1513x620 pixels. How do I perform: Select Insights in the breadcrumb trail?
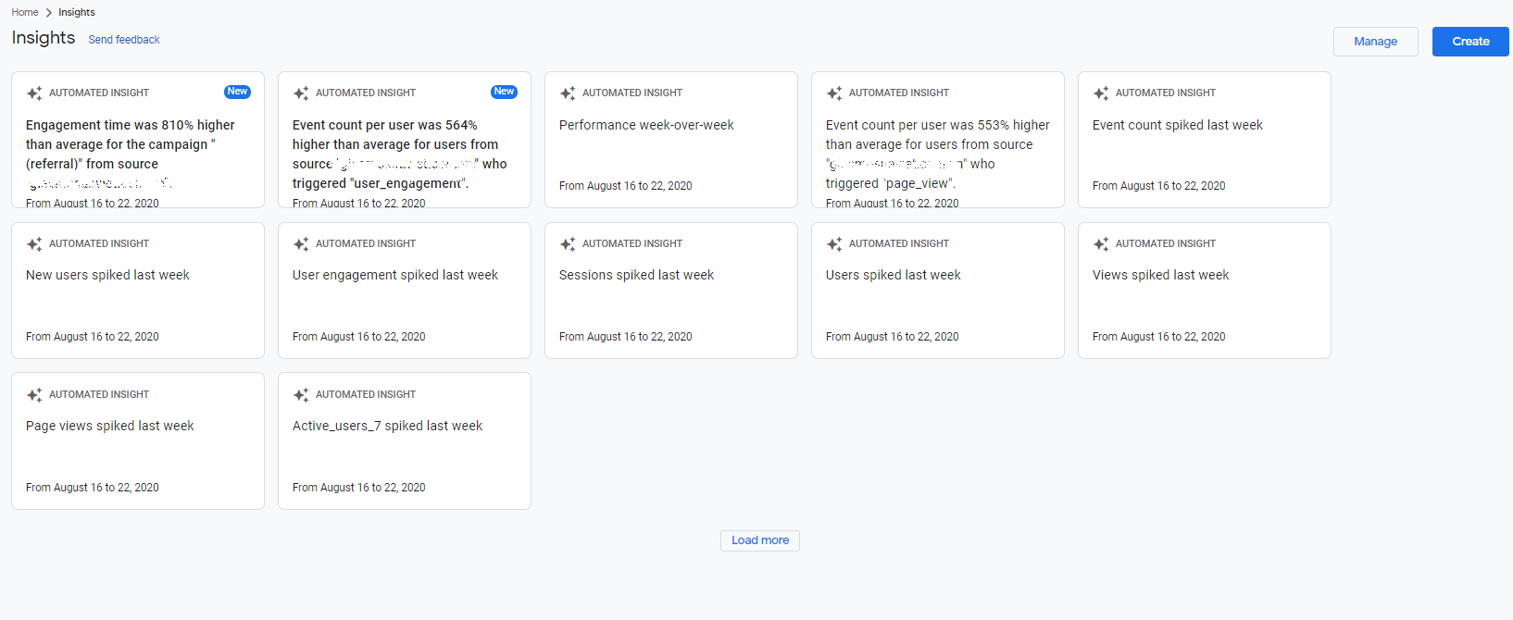77,12
